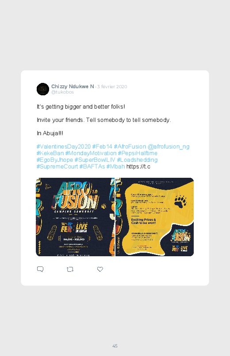Open the #AfroFusion hashtag
This screenshot has width=230, height=356.
(130, 146)
